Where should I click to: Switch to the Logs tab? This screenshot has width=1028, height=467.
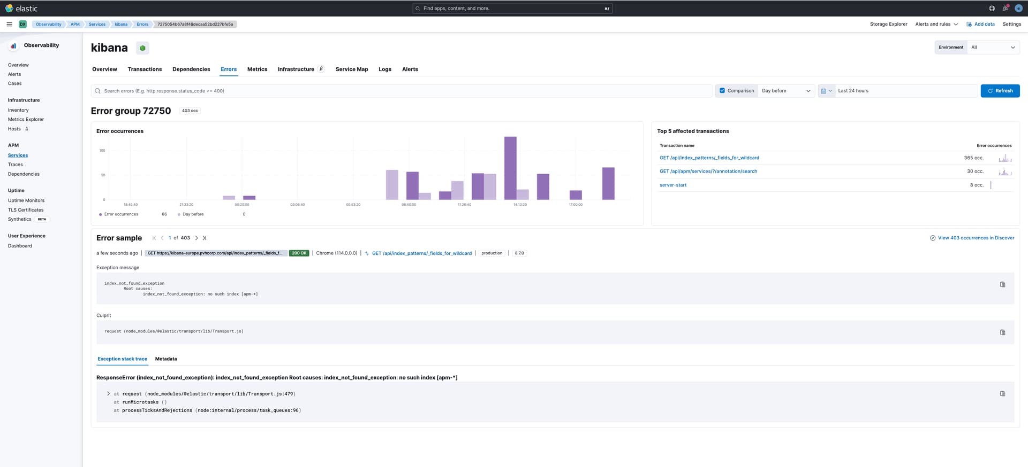coord(385,69)
